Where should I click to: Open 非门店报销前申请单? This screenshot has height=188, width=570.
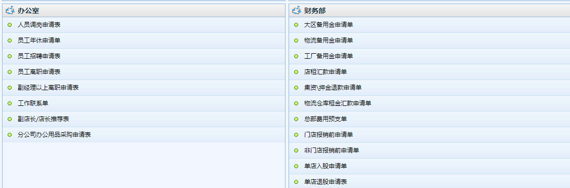point(332,151)
